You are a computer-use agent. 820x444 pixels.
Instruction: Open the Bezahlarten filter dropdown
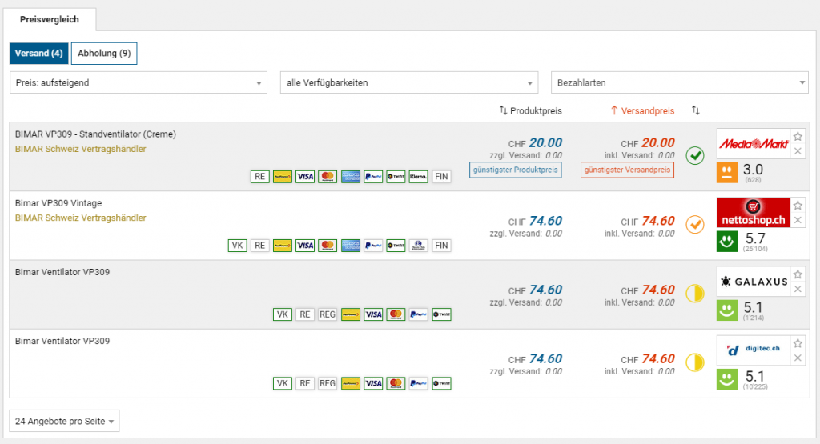pos(680,82)
